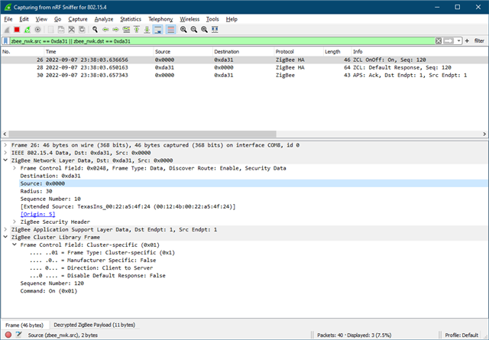Expand the Frame 26 details tree
489x340 pixels.
[x=5, y=145]
